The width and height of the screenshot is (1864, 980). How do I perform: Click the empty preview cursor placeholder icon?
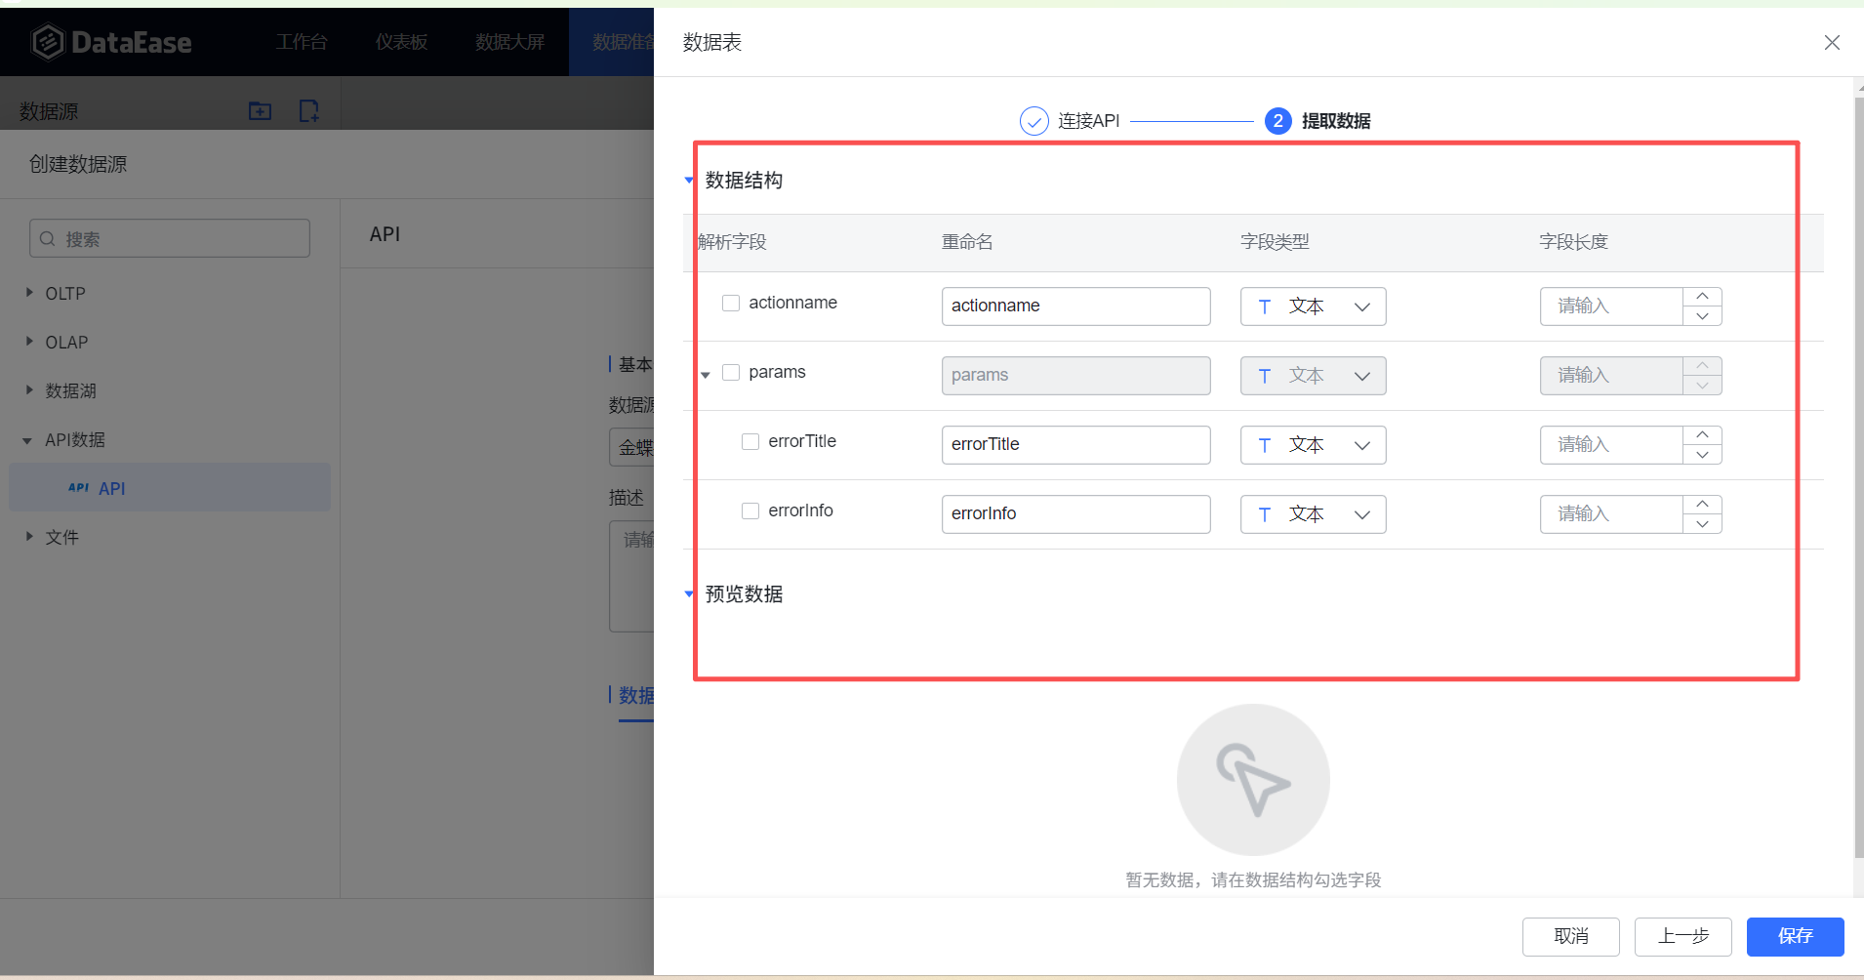[1253, 780]
